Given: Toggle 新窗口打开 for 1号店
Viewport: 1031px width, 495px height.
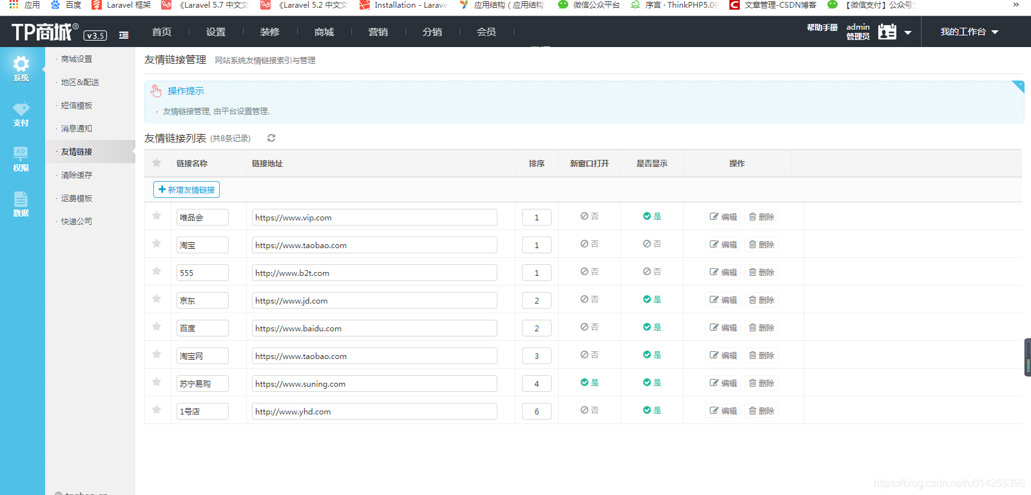Looking at the screenshot, I should click(x=590, y=411).
